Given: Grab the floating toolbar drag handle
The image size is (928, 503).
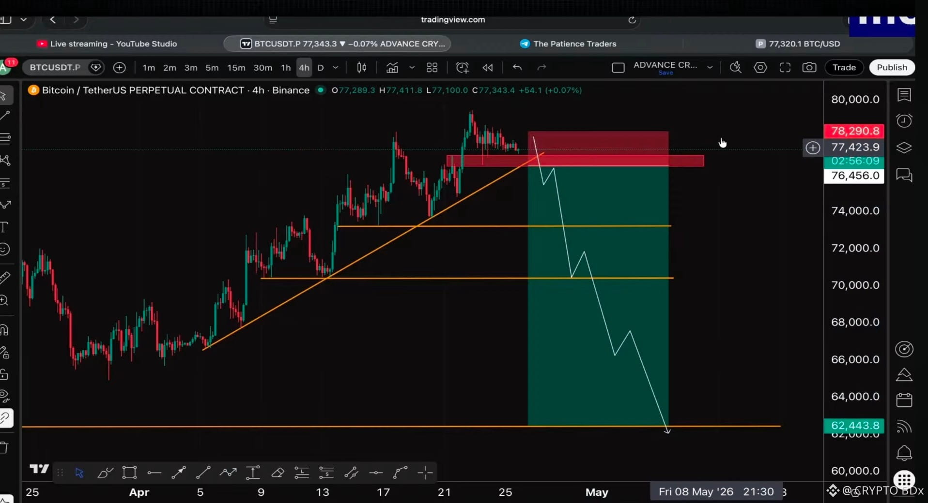Looking at the screenshot, I should click(60, 473).
